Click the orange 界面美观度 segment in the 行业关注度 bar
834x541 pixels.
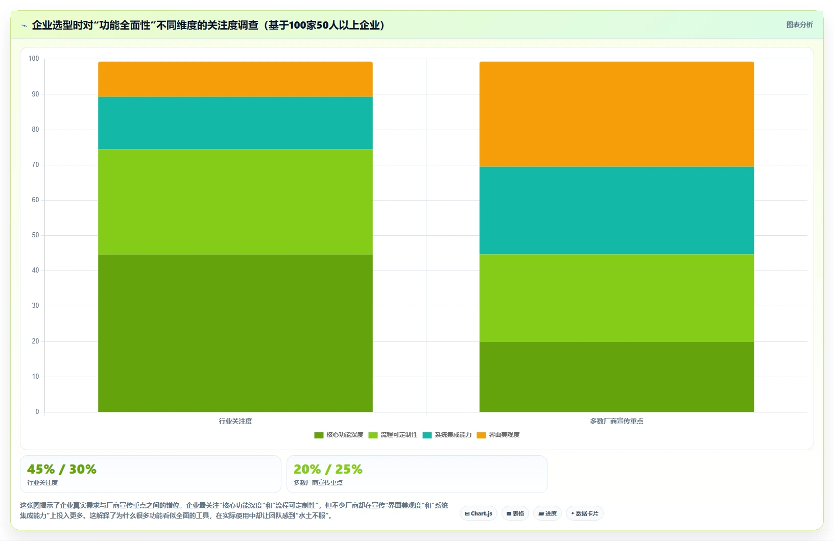click(235, 79)
